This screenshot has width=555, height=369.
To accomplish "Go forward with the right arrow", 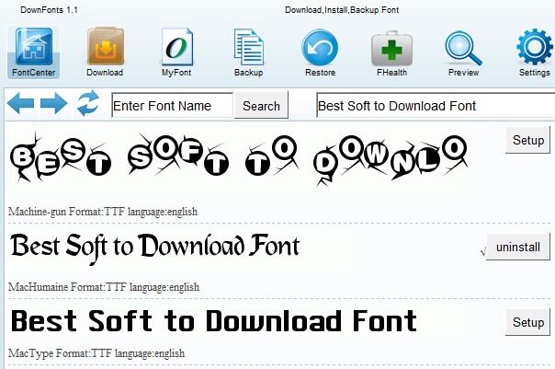I will [x=54, y=103].
